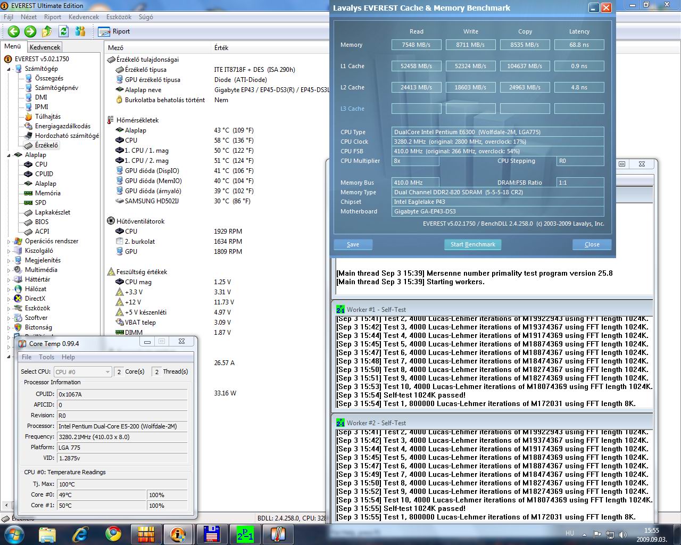Open the Fájl menu
Viewport: 681px width, 545px height.
click(9, 17)
